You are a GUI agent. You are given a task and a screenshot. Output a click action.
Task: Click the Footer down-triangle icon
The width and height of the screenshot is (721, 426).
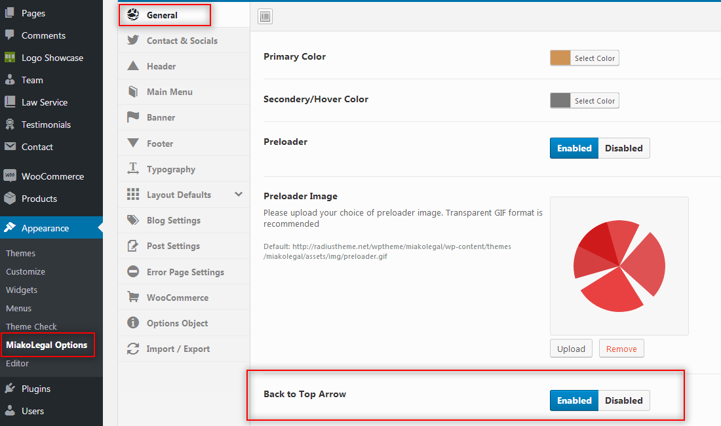click(x=133, y=143)
